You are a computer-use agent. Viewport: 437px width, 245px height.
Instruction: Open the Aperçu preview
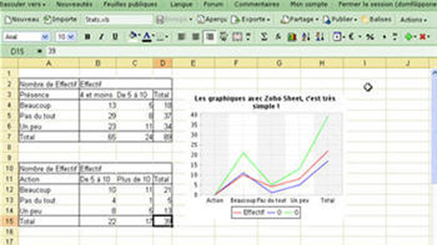212,20
